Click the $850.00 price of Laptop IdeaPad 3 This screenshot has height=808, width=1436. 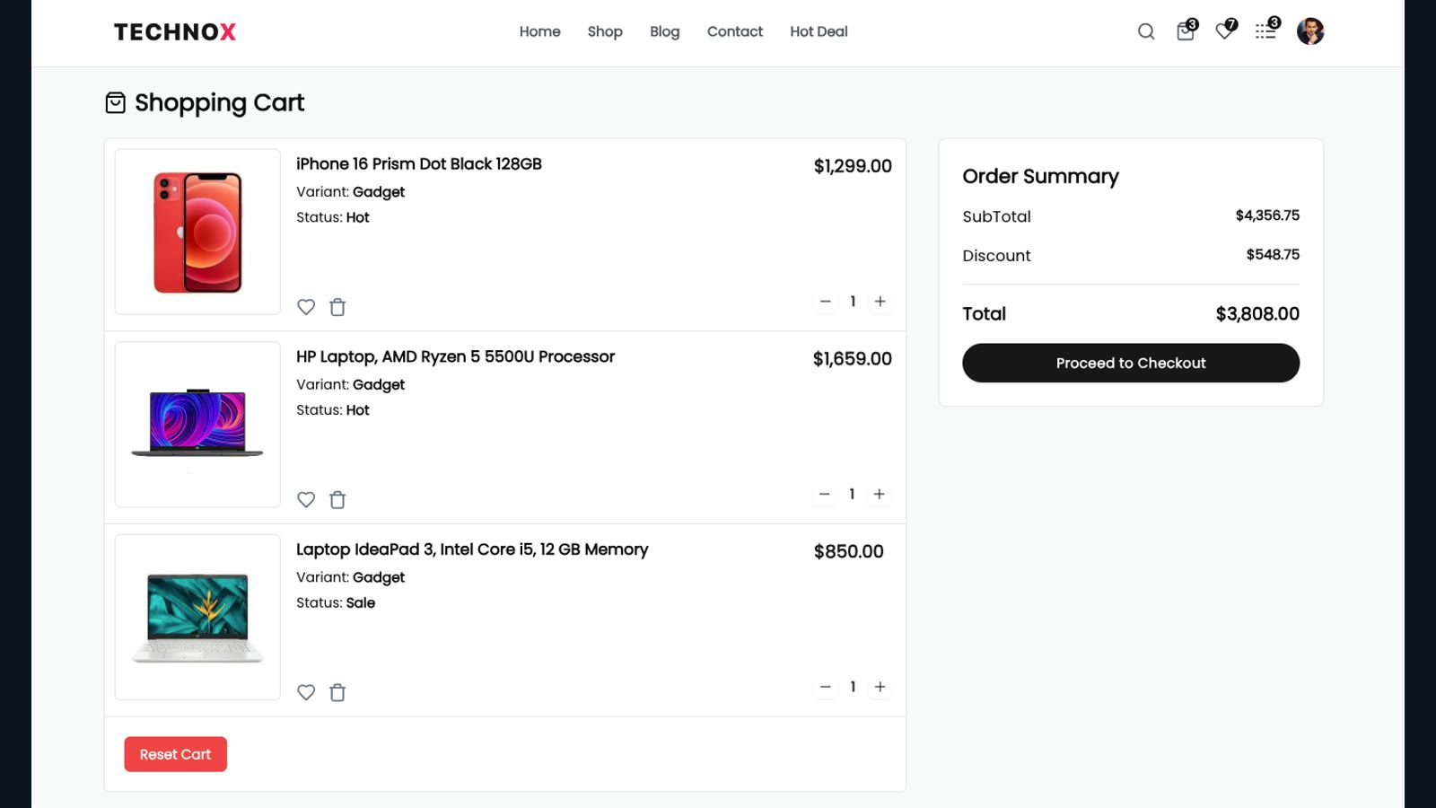click(849, 551)
